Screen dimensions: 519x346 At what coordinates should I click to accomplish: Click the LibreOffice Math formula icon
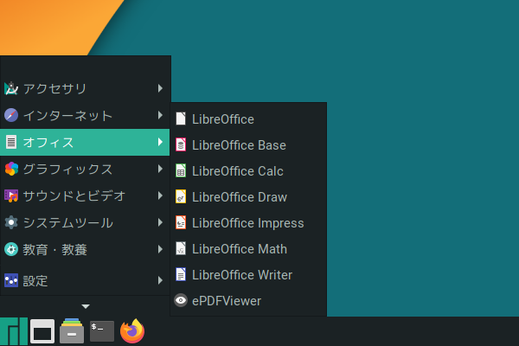point(181,248)
